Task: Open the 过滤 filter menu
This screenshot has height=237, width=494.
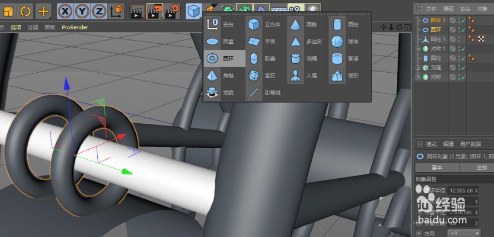Action: 33,27
